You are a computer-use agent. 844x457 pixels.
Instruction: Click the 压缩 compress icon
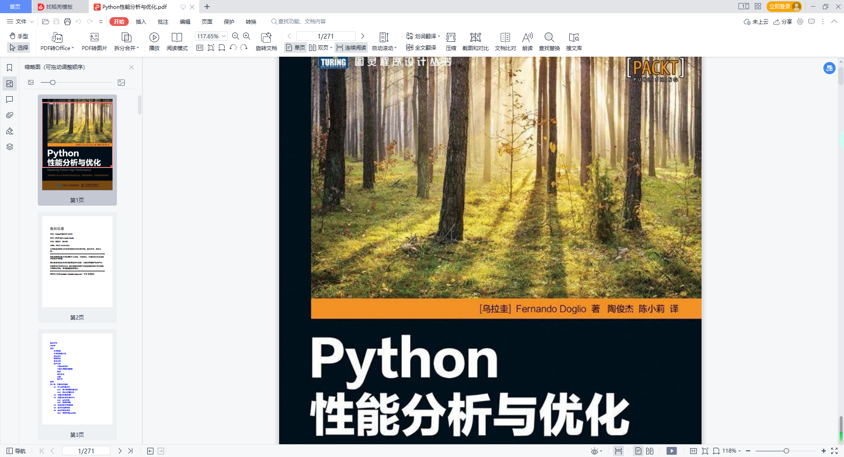tap(451, 38)
